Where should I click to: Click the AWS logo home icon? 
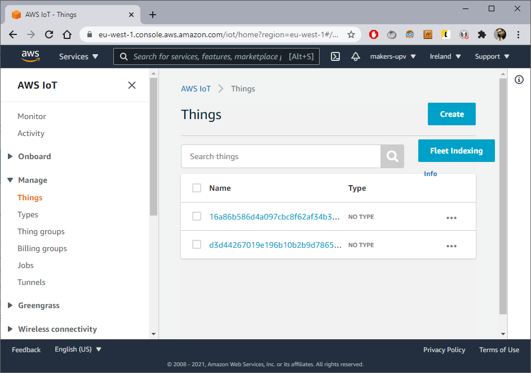point(30,56)
